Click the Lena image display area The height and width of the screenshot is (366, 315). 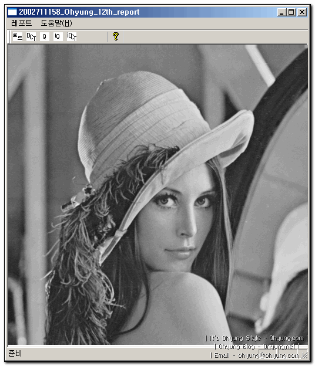[158, 195]
